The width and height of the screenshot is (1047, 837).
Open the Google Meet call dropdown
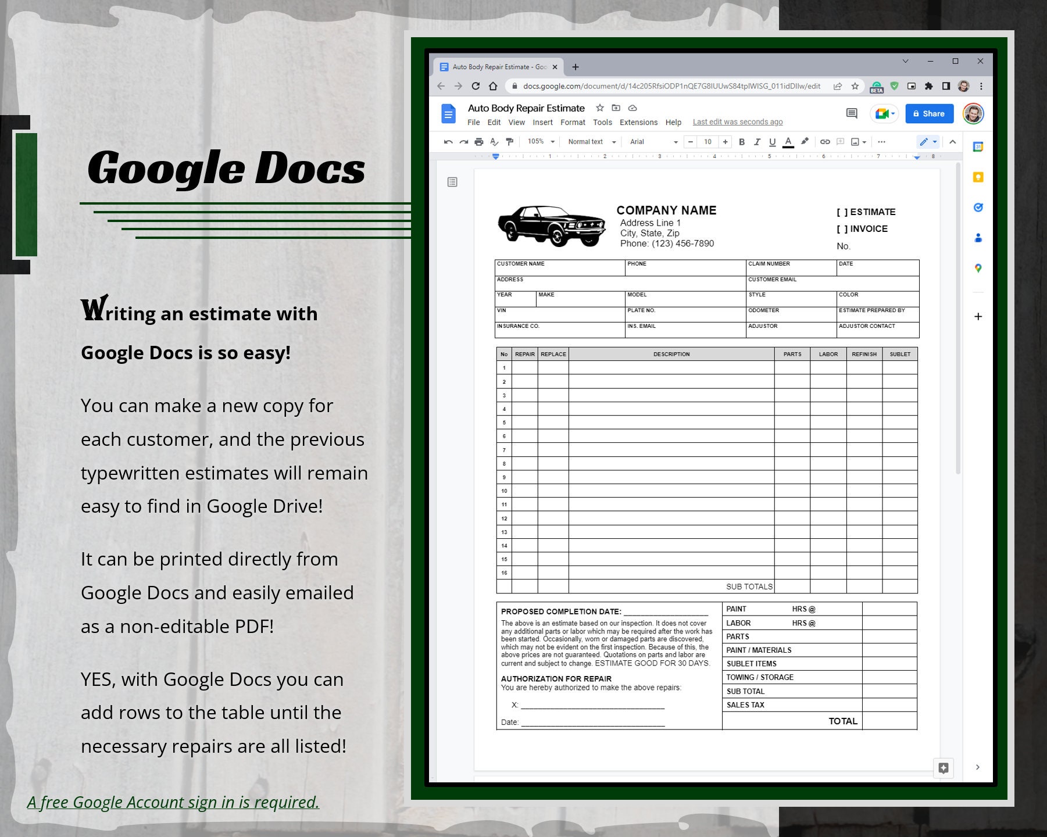click(885, 114)
